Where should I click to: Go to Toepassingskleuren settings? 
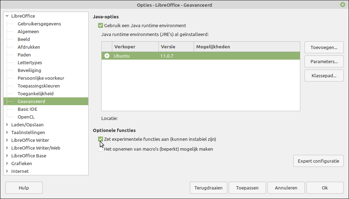coord(38,86)
